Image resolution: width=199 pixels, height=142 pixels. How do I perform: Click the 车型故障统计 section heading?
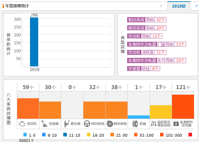(x=17, y=6)
